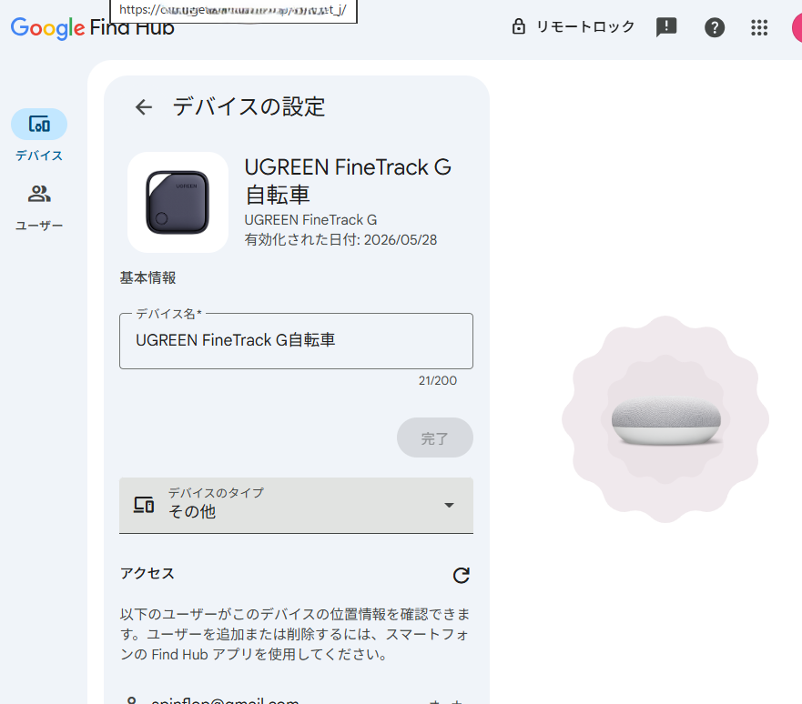
Task: Click the 有効化された日付: 2026/05/28 text
Action: (x=340, y=239)
